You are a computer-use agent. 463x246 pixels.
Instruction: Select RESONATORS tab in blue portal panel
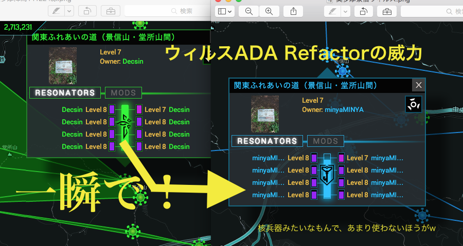(x=267, y=141)
